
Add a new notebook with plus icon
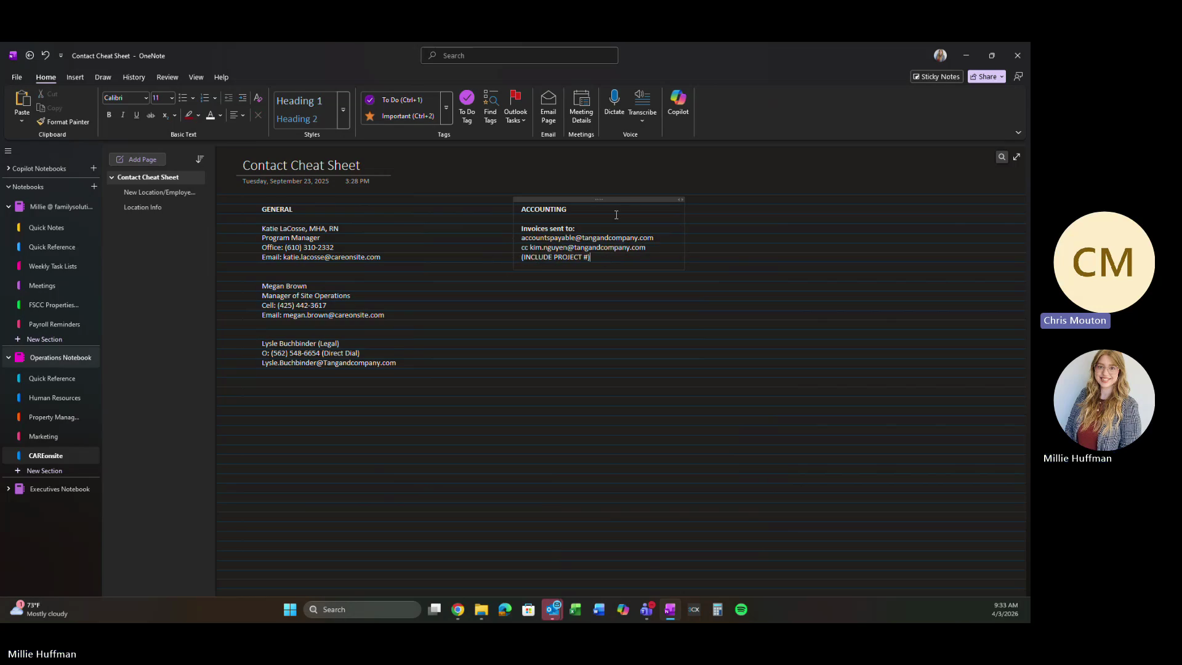(x=94, y=187)
